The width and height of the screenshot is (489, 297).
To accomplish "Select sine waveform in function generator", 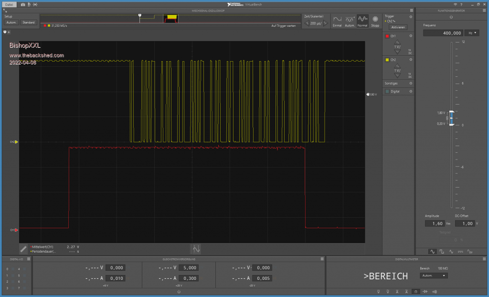I will click(x=432, y=251).
